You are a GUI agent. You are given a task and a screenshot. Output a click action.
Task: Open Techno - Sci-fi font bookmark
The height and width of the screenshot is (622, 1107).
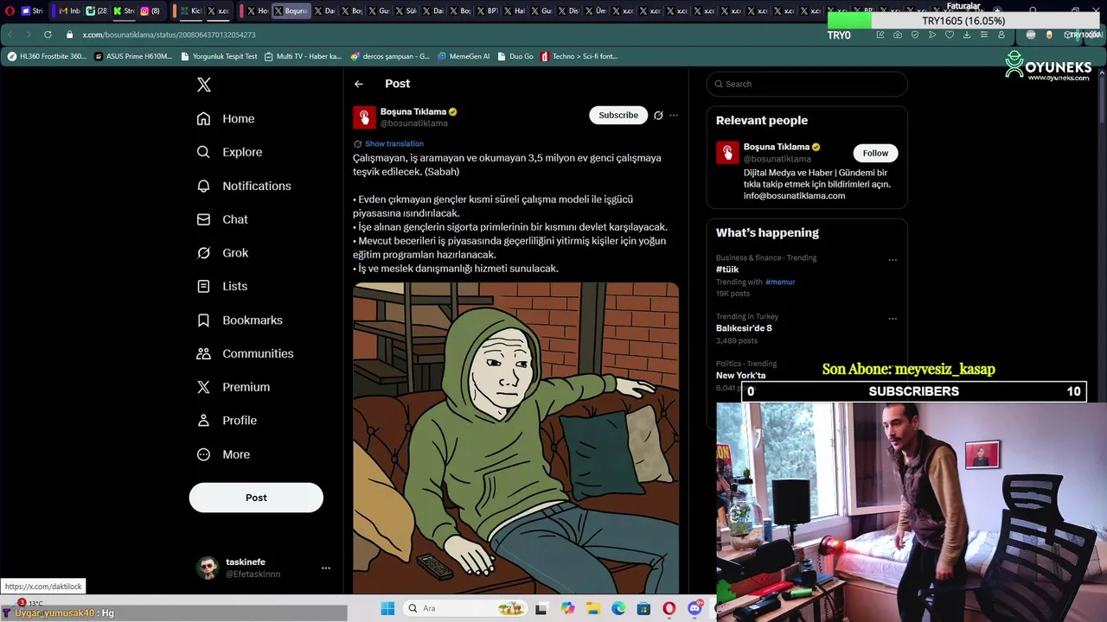pyautogui.click(x=579, y=56)
